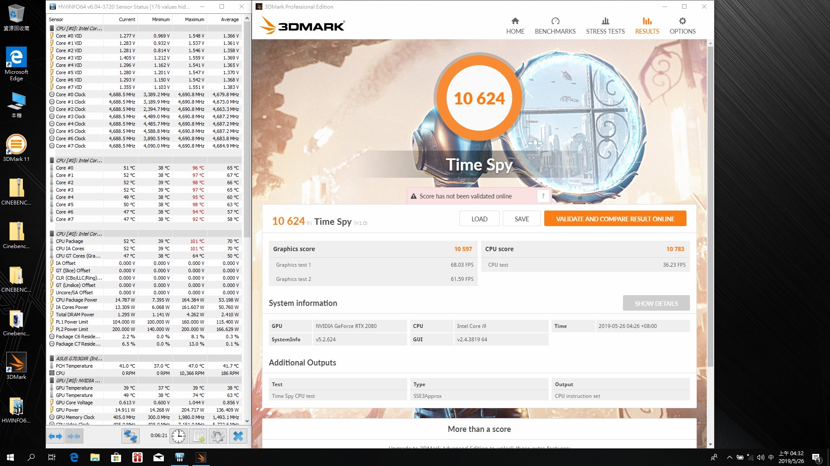Click the volume icon in system tray
The width and height of the screenshot is (830, 466).
761,457
